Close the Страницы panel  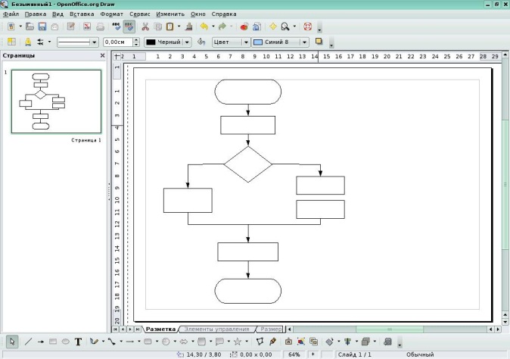point(102,55)
